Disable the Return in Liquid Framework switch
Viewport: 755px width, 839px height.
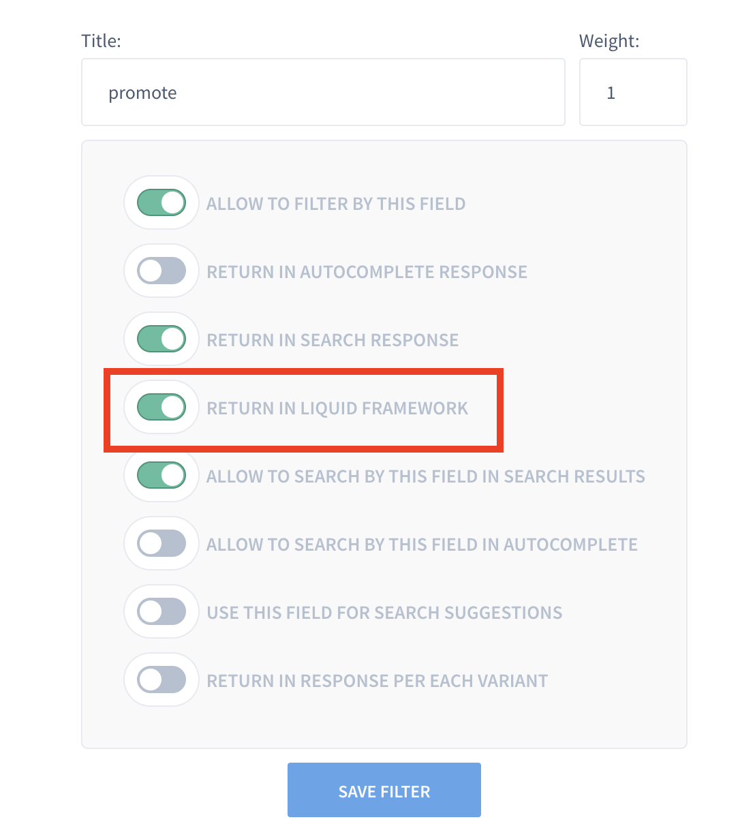click(x=161, y=407)
